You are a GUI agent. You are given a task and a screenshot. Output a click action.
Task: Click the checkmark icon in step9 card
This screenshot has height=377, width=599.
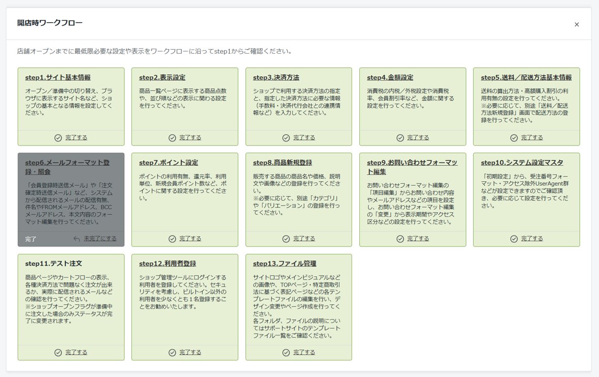click(x=400, y=239)
